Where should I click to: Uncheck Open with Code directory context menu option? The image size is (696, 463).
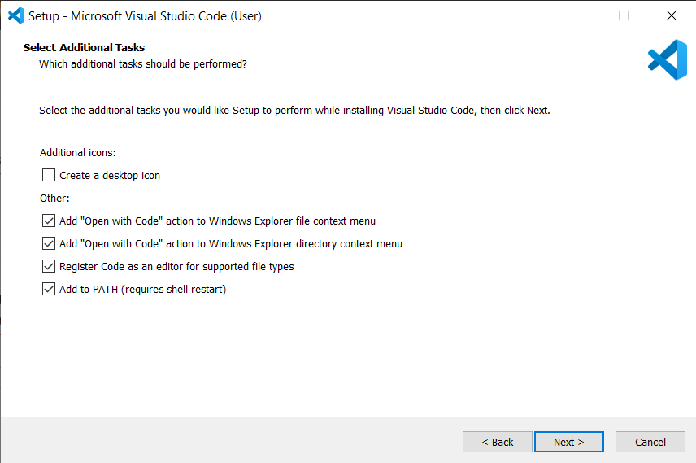click(x=49, y=243)
